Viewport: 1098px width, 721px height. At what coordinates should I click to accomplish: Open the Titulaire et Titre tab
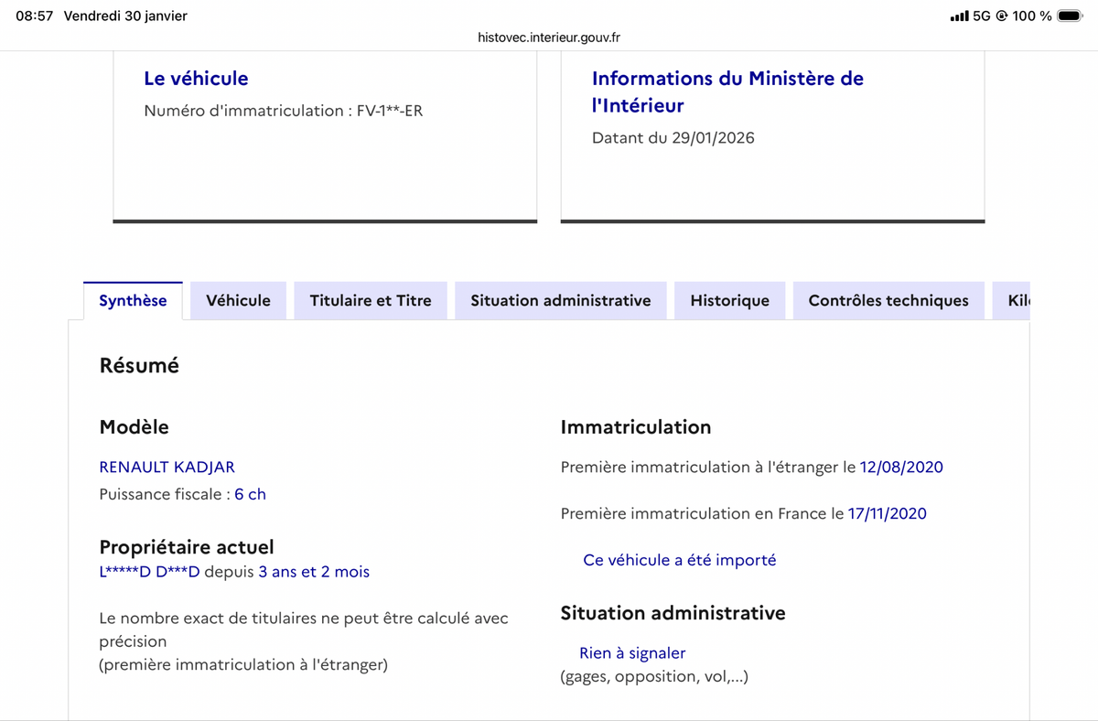pyautogui.click(x=371, y=300)
